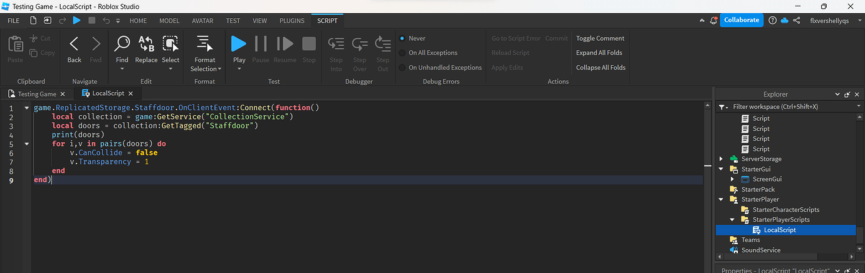865x273 pixels.
Task: Click the share icon near username
Action: pos(797,21)
